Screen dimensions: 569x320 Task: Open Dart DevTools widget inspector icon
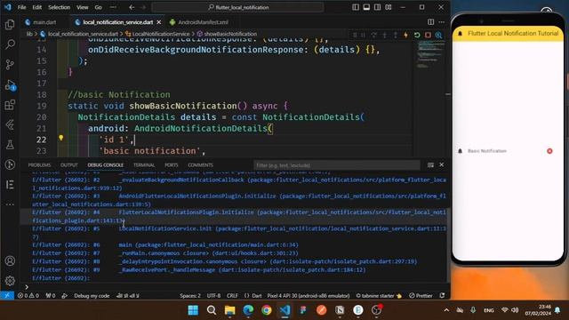[438, 35]
